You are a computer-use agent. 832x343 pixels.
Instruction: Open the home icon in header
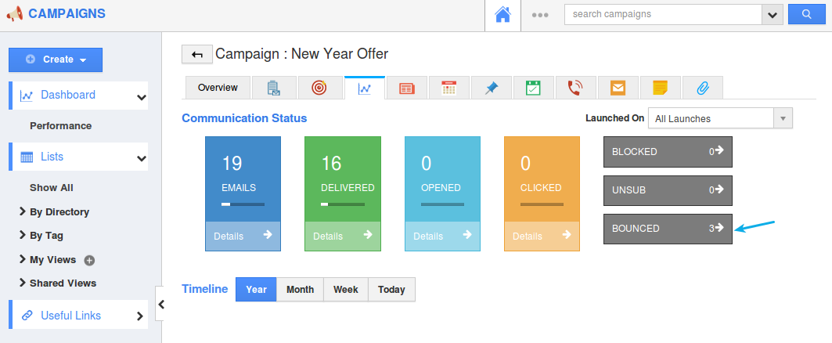pyautogui.click(x=502, y=15)
